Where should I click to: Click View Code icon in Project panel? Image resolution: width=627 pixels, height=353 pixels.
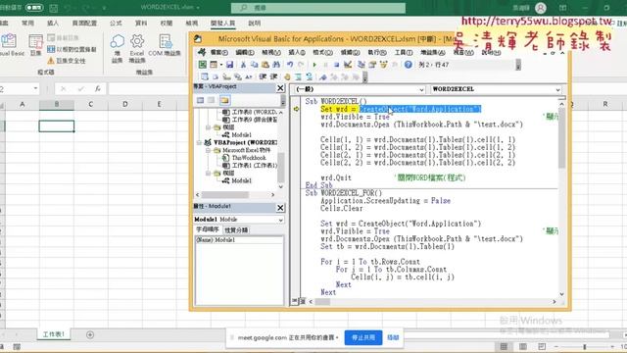200,100
